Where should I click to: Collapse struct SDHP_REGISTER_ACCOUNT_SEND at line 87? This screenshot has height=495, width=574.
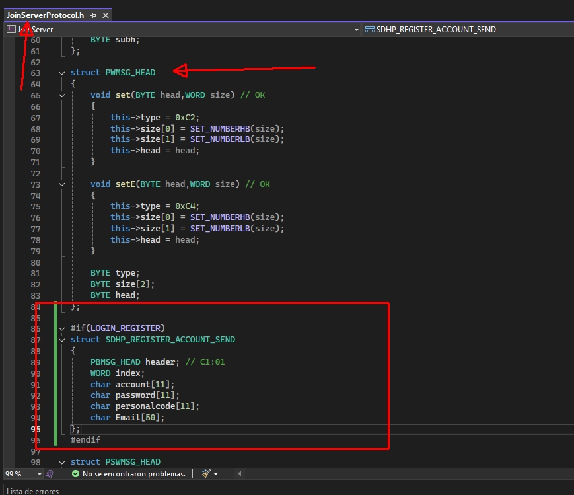coord(62,340)
